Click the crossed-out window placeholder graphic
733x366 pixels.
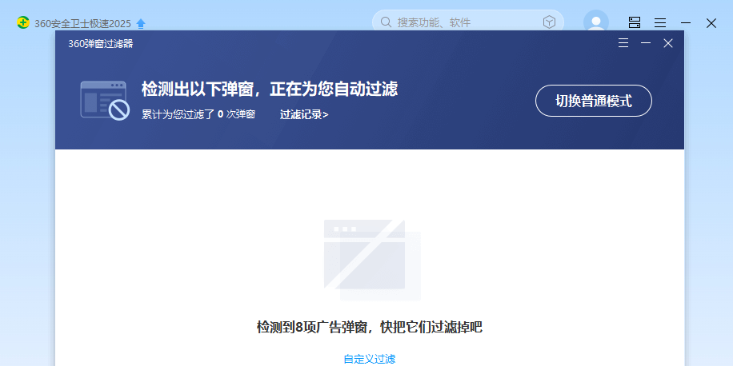(372, 260)
